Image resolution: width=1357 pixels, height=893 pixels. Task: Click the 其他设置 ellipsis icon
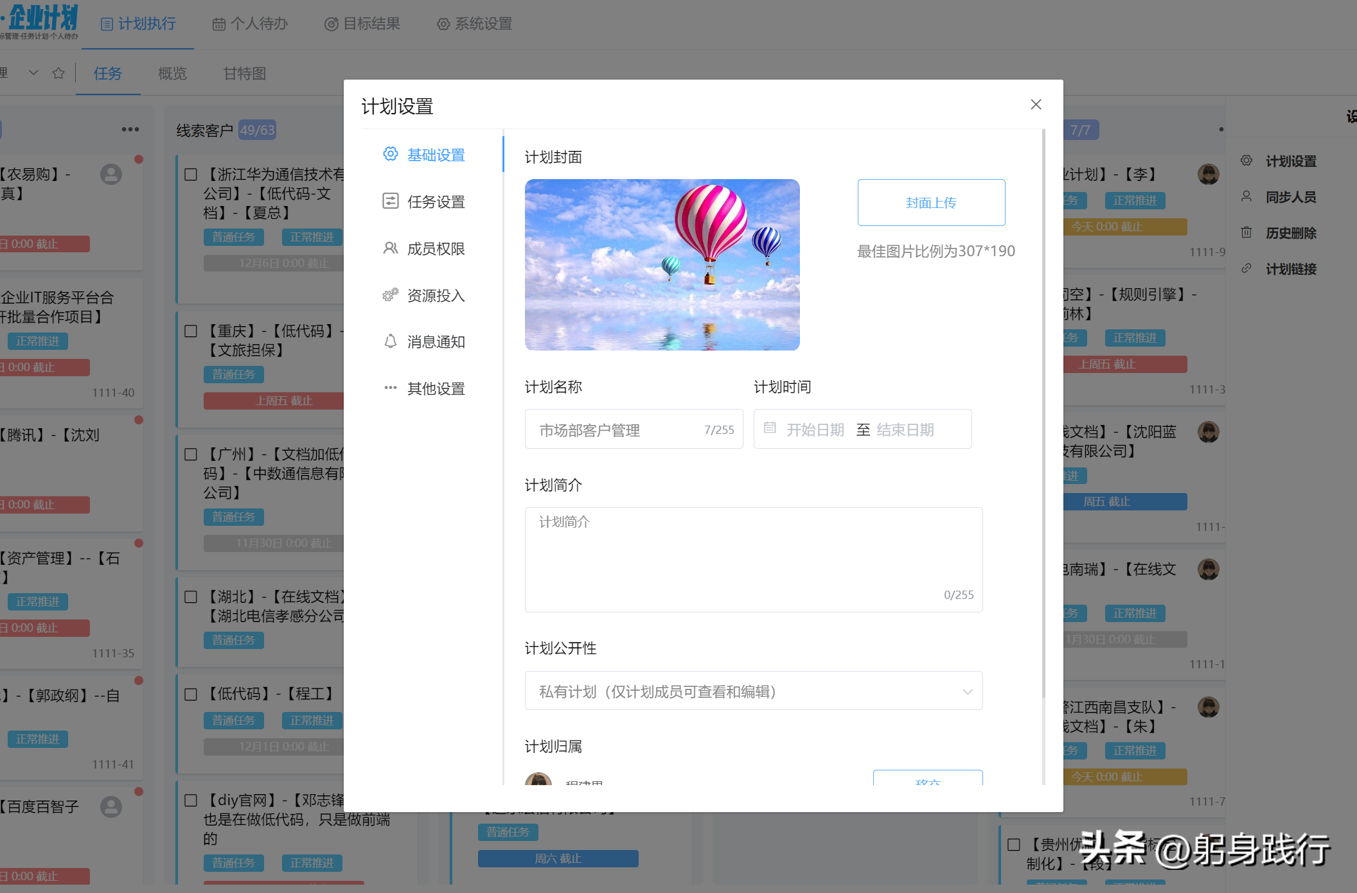pos(390,388)
